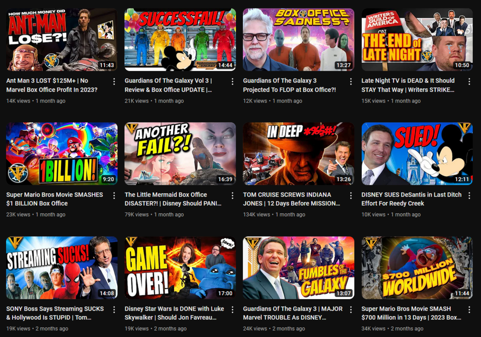Open title 'DISNEY SUES DeSantis in Last Ditch Effort'

(x=411, y=199)
